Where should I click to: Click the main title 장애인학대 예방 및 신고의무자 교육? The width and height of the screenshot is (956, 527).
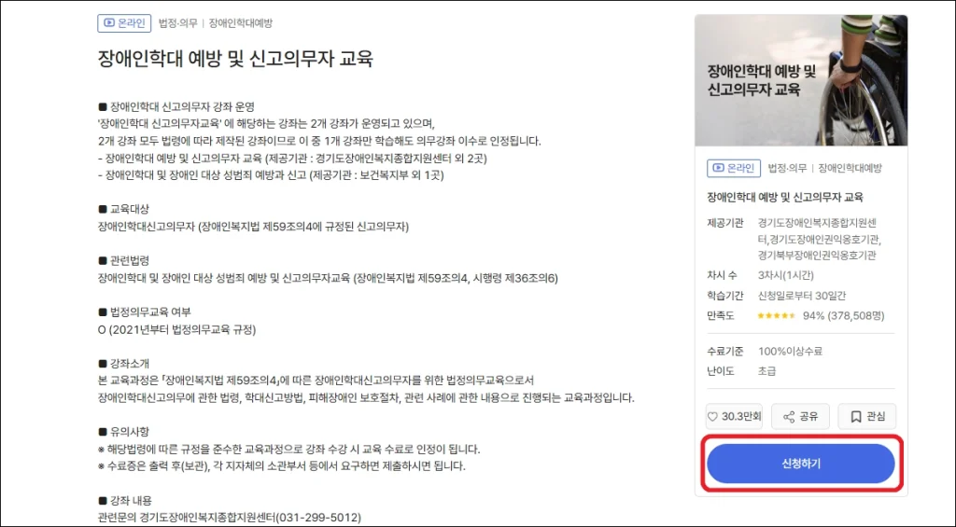click(x=235, y=59)
